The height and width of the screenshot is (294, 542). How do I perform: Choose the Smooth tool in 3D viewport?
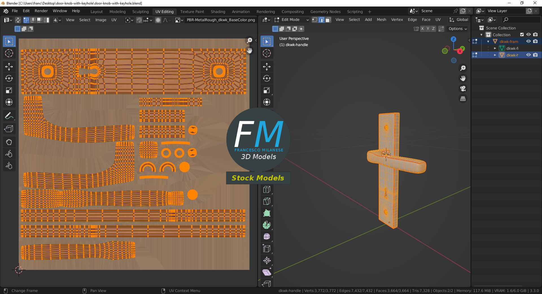pos(267,237)
